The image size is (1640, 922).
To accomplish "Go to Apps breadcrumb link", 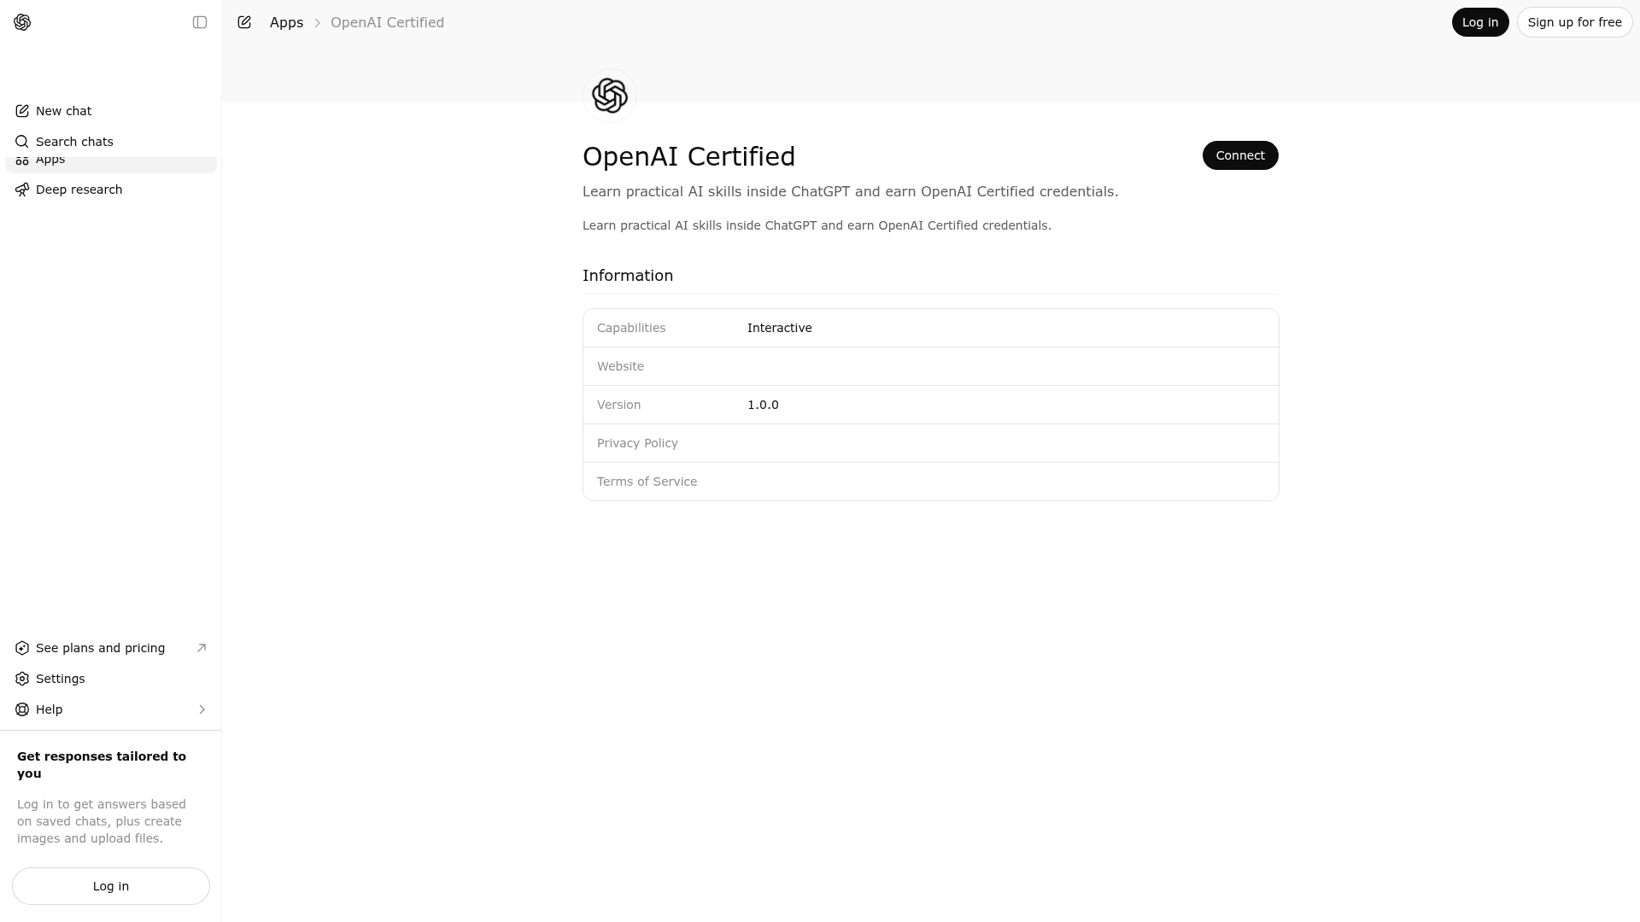I will 286,22.
